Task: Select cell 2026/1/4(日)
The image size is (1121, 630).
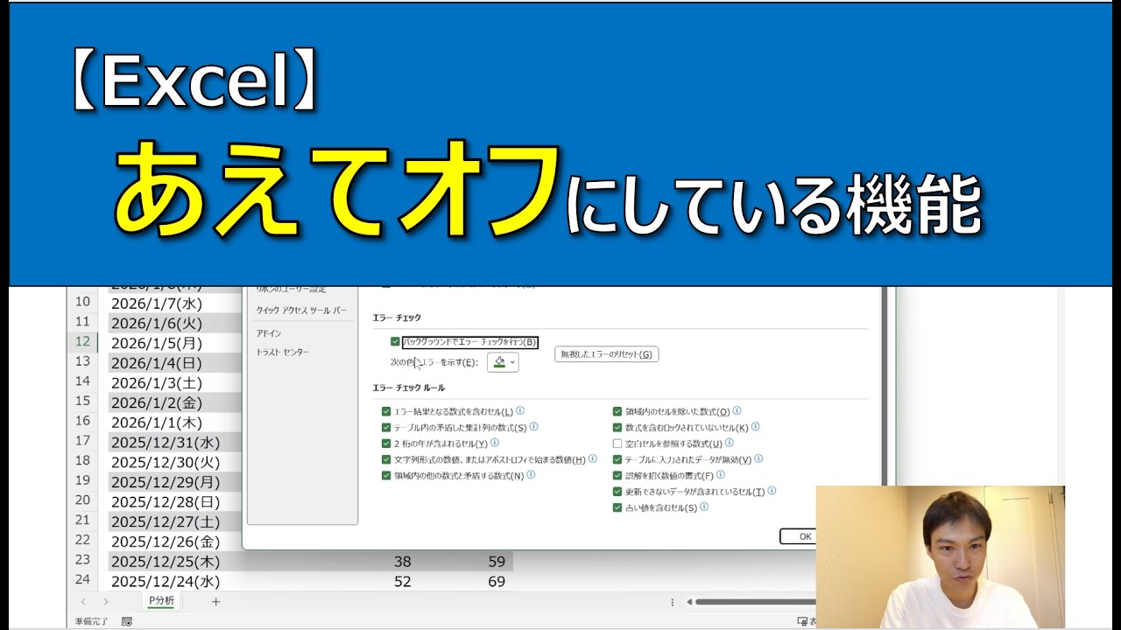Action: 175,362
